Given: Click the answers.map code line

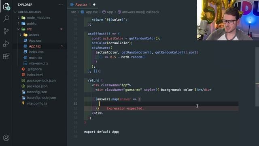Looking at the screenshot, I should click(118, 99).
